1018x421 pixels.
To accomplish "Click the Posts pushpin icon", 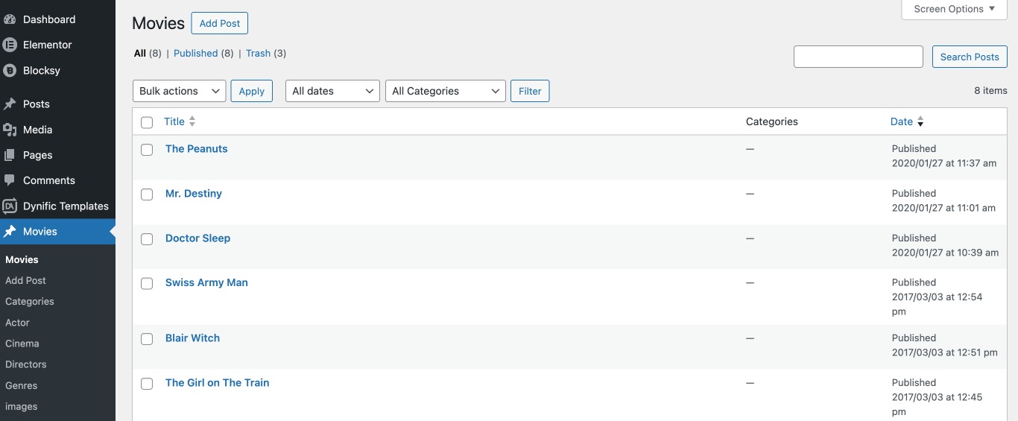I will [10, 104].
